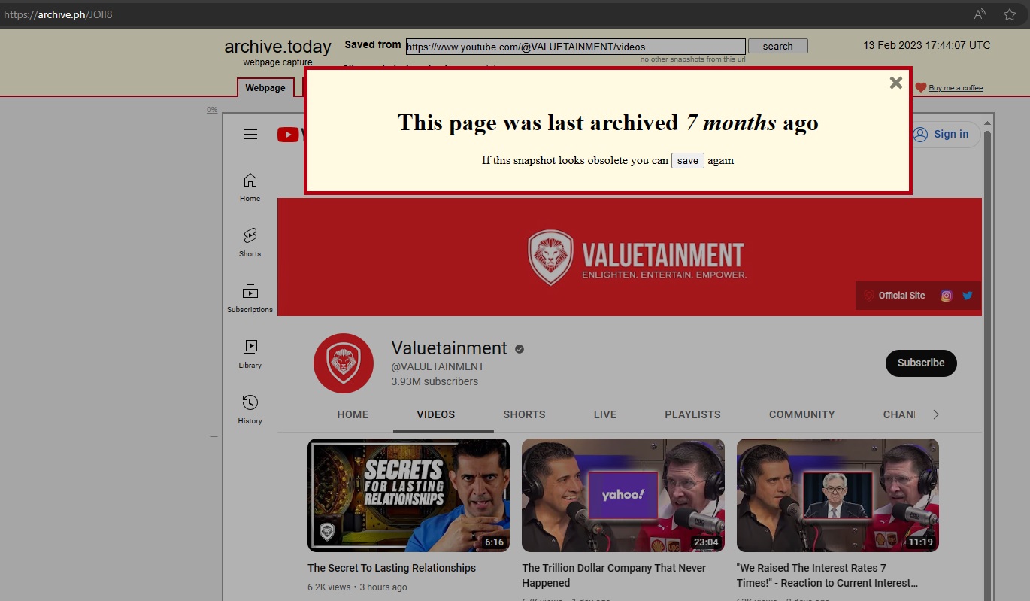
Task: Close the last archived popup
Action: coord(895,83)
